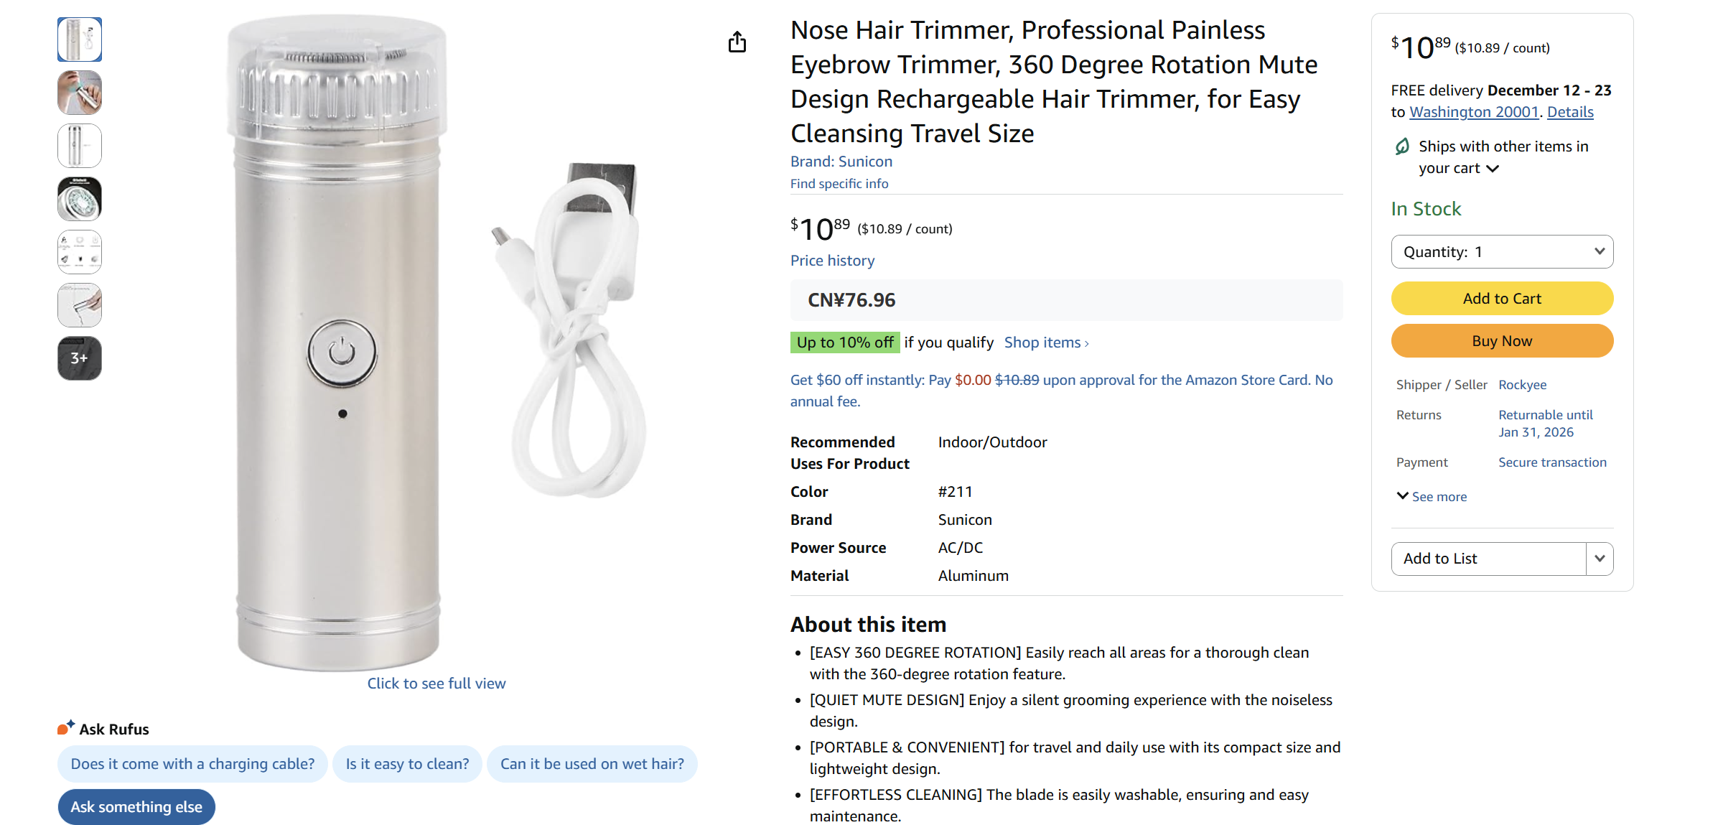Ask Rufus about the charging cable
Screen dimensions: 1718x825
[192, 763]
